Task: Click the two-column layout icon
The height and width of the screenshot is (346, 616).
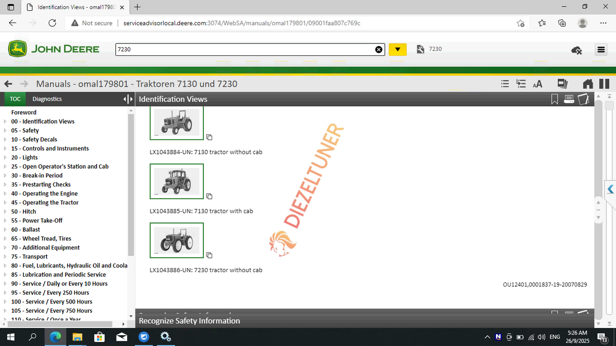Action: [x=604, y=84]
